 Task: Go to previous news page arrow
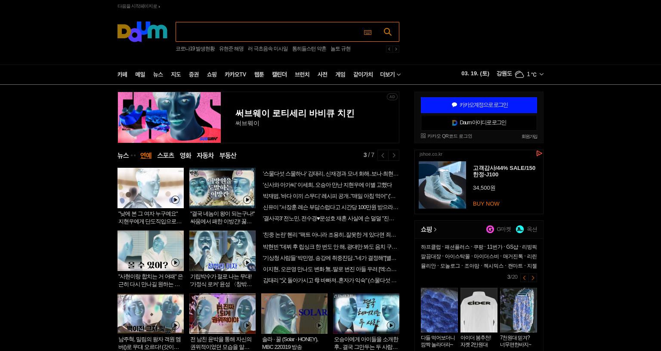click(x=383, y=155)
